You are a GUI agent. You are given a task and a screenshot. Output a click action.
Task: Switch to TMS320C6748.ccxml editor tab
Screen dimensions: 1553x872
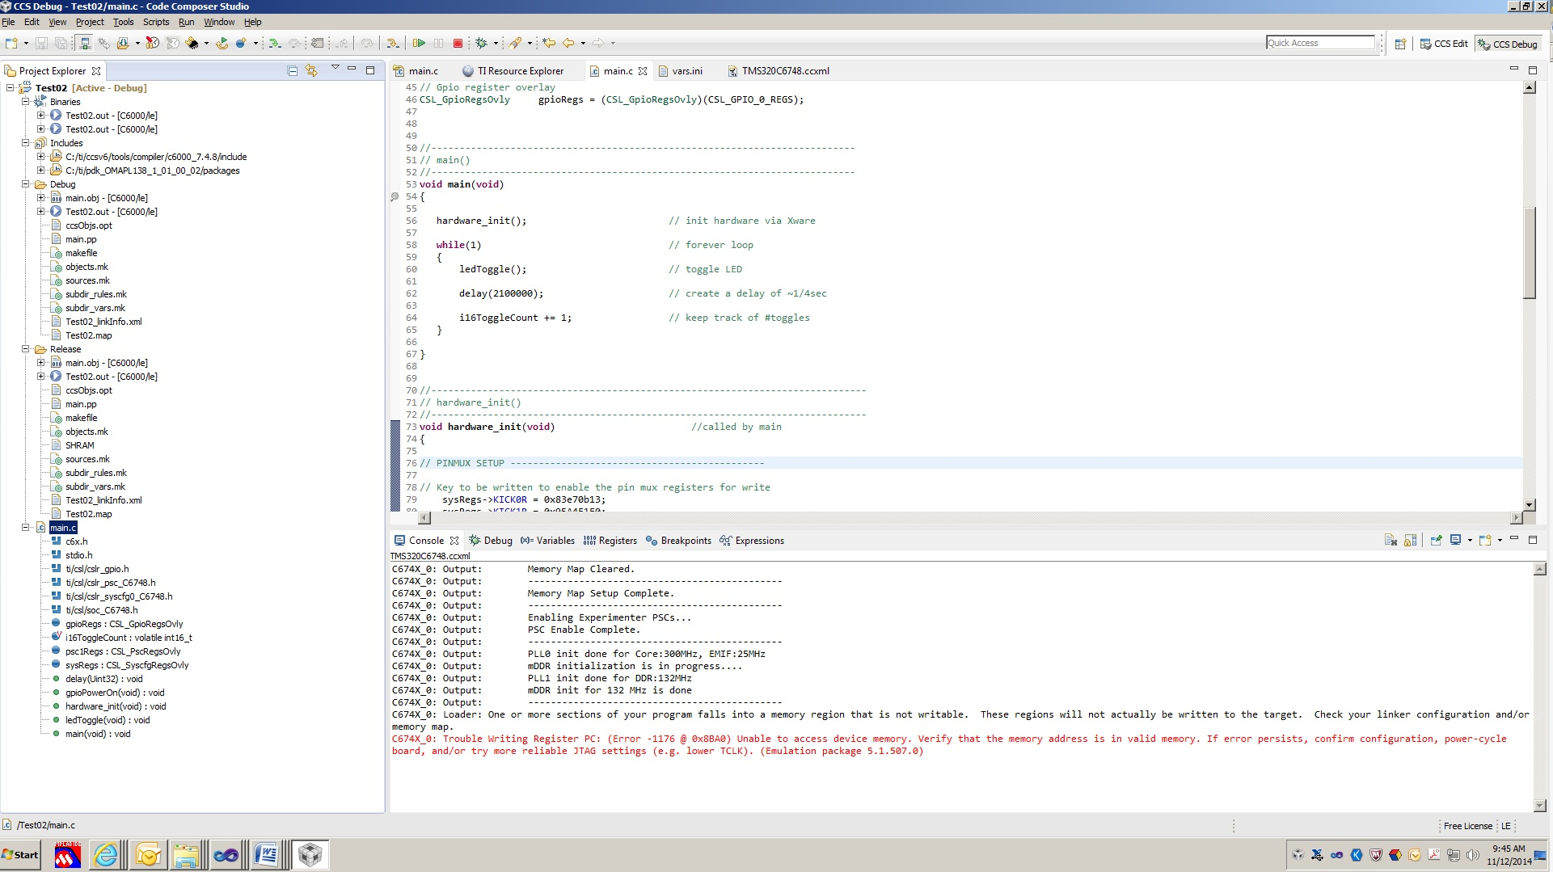click(779, 71)
